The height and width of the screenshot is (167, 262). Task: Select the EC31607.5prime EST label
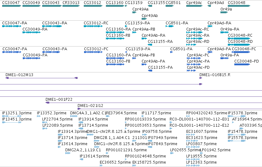click(202, 132)
